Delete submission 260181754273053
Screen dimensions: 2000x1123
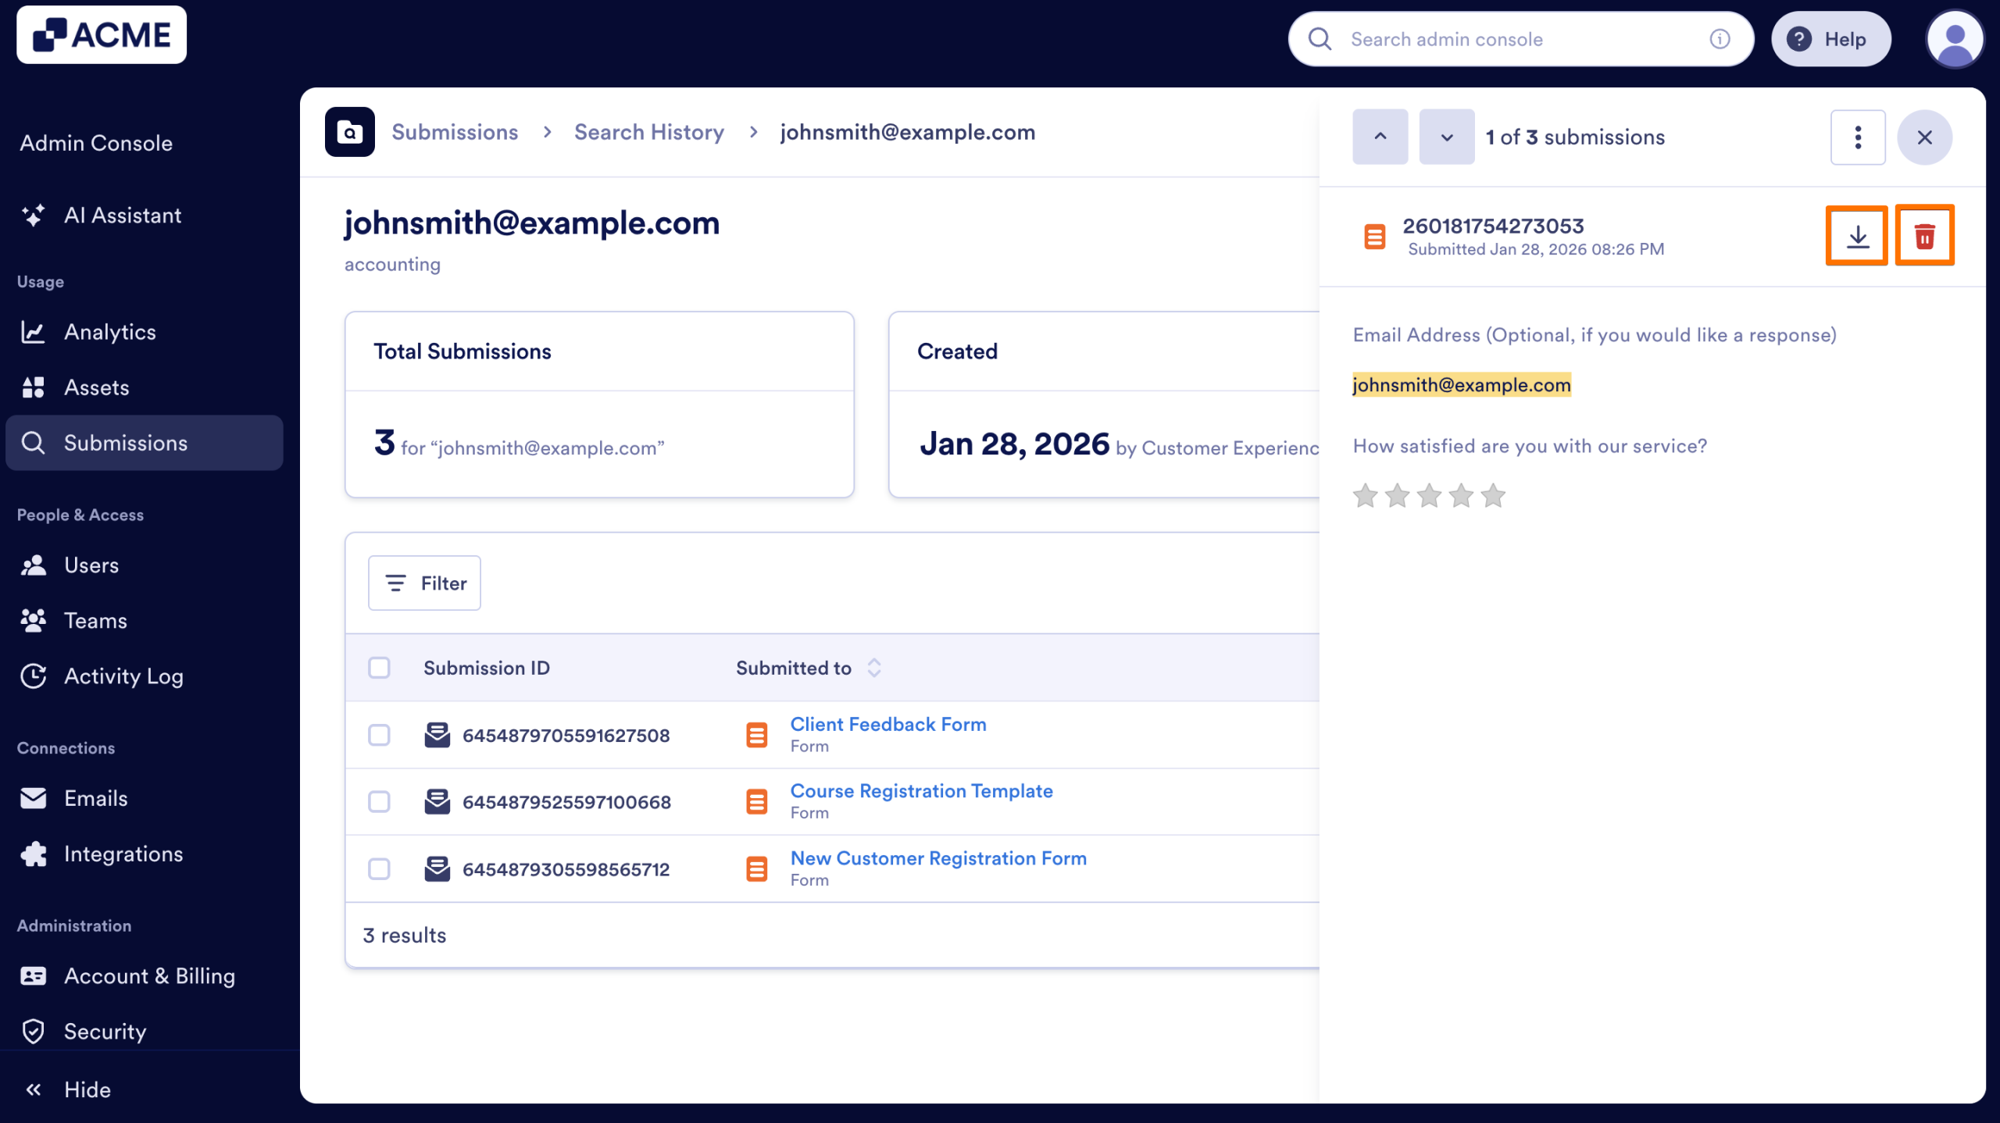coord(1925,235)
